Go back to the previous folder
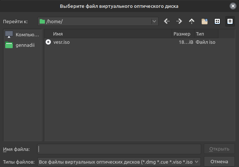This screenshot has width=239, height=167. point(167,21)
